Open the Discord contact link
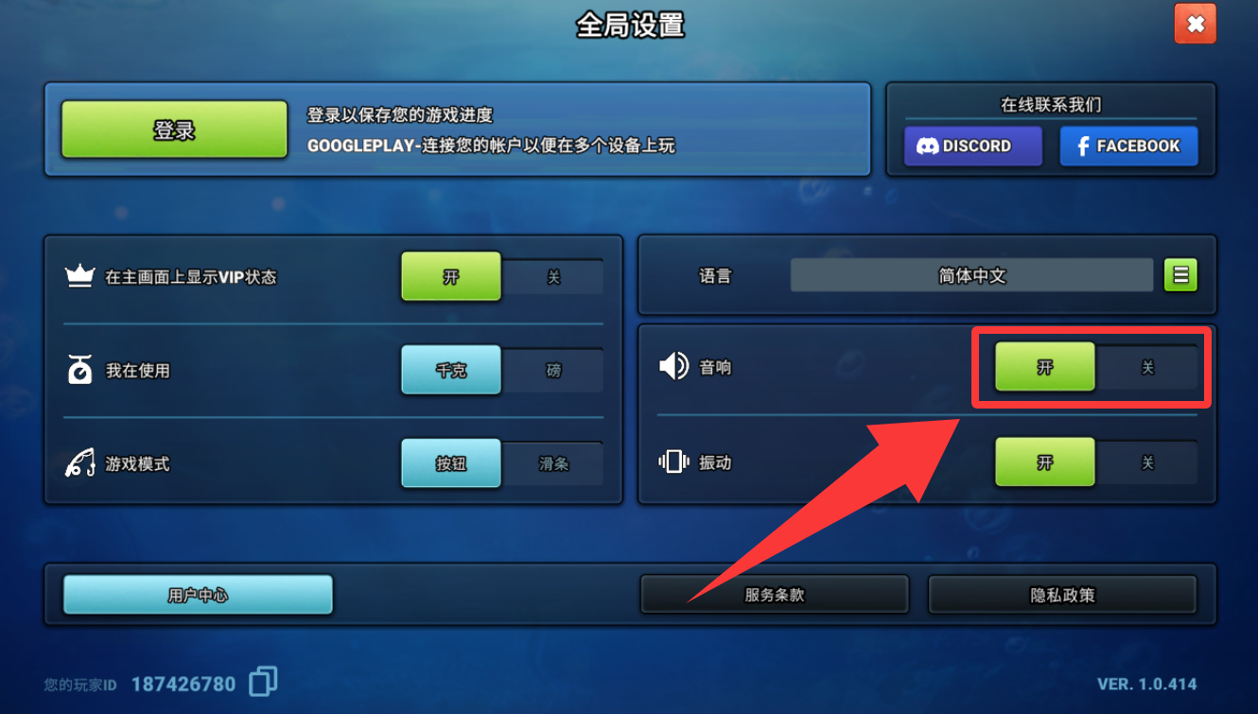Image resolution: width=1258 pixels, height=714 pixels. point(973,147)
